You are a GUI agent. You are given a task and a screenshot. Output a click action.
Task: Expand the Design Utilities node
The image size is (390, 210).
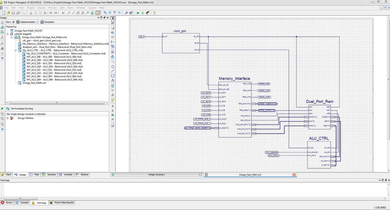[x=7, y=118]
